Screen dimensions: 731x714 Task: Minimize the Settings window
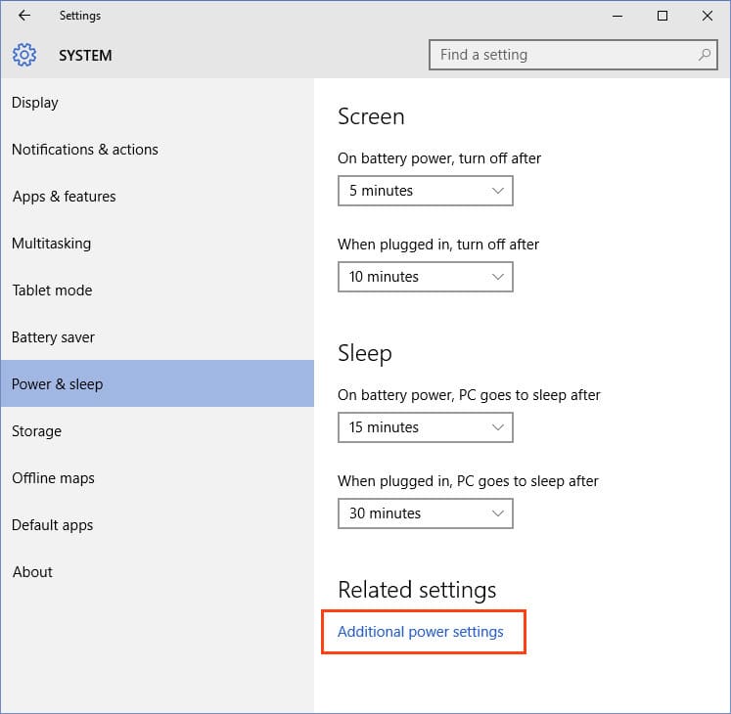point(617,16)
